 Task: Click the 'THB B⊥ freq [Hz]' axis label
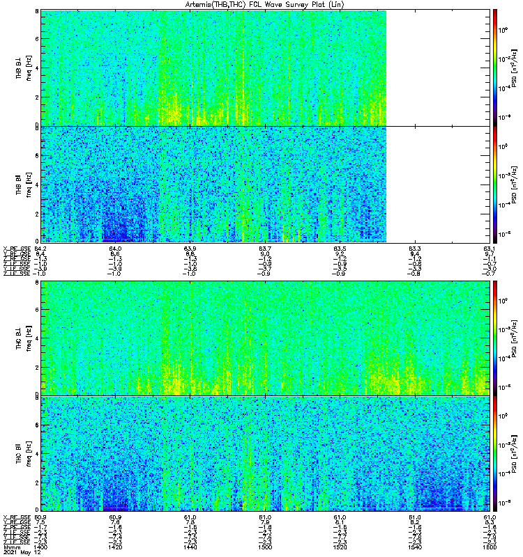tap(24, 68)
